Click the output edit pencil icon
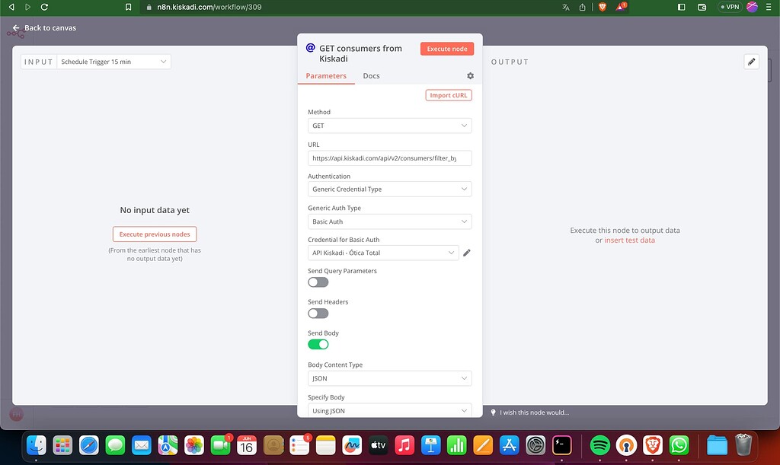 point(752,62)
